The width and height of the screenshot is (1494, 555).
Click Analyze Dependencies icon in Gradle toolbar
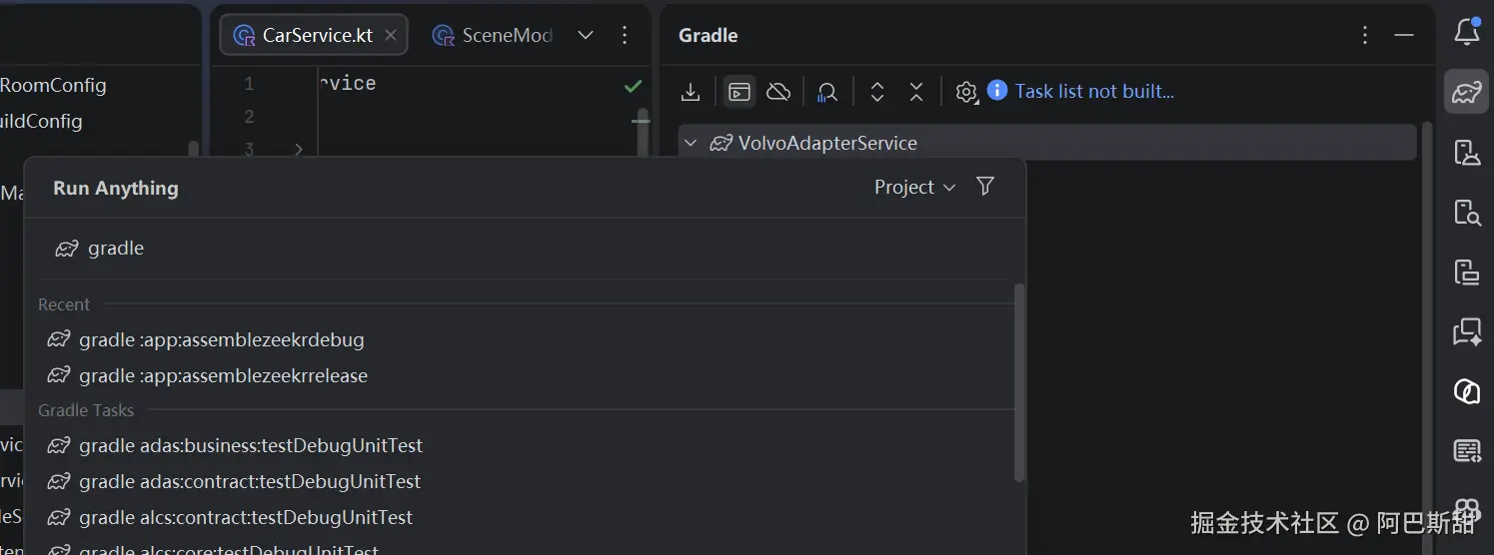826,92
